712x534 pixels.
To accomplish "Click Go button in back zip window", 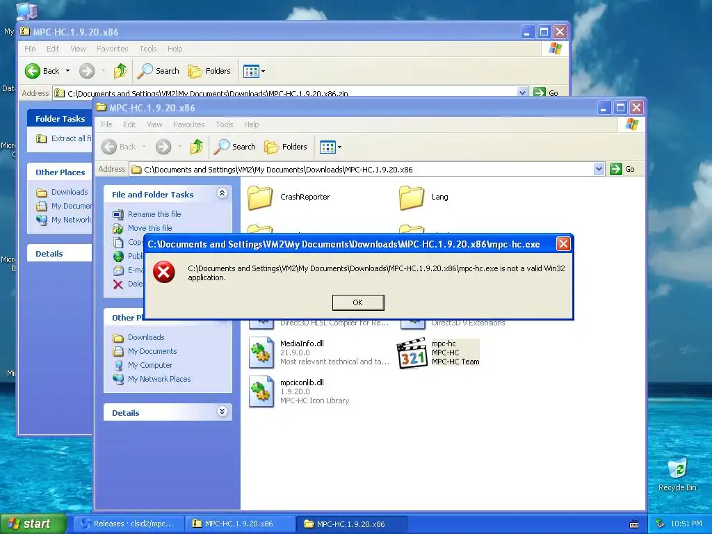I will coord(547,92).
